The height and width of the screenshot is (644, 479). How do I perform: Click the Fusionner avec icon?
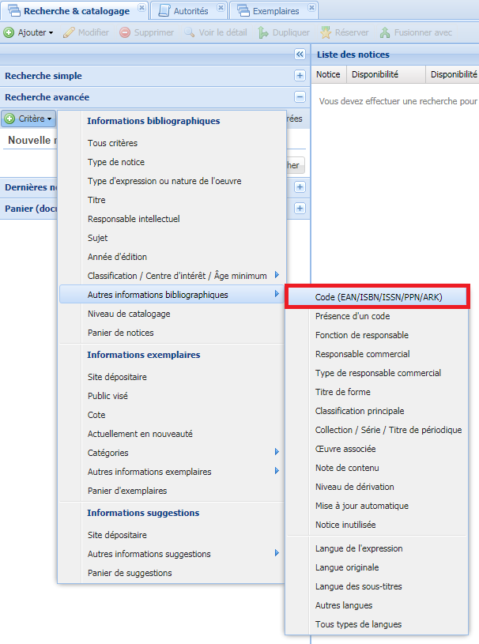click(385, 32)
